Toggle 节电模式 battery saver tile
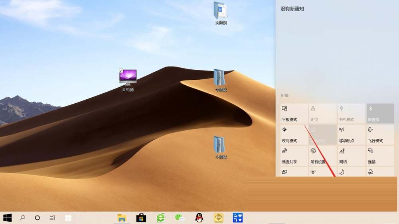This screenshot has height=224, width=399. point(352,114)
